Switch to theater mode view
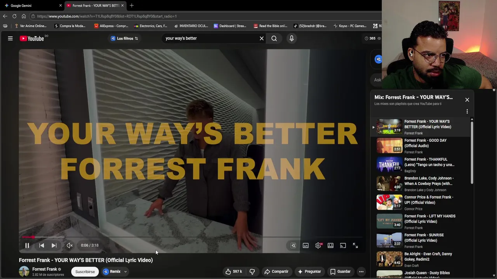This screenshot has height=279, width=497. click(x=330, y=245)
